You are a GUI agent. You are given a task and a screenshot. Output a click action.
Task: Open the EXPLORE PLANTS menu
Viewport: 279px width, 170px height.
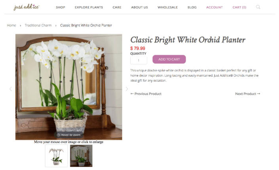89,7
